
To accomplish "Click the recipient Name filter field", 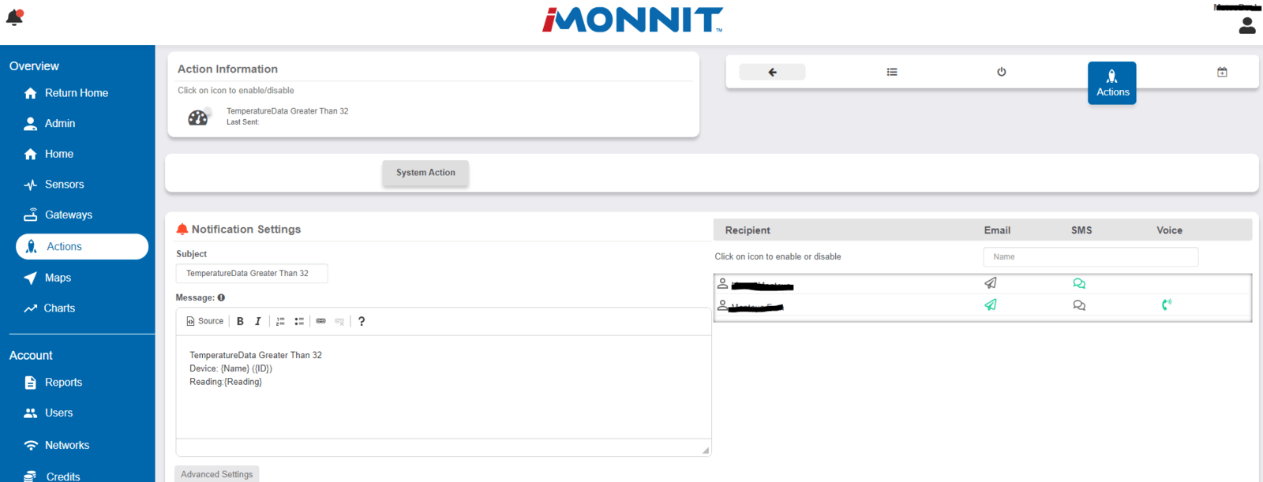I will point(1091,257).
